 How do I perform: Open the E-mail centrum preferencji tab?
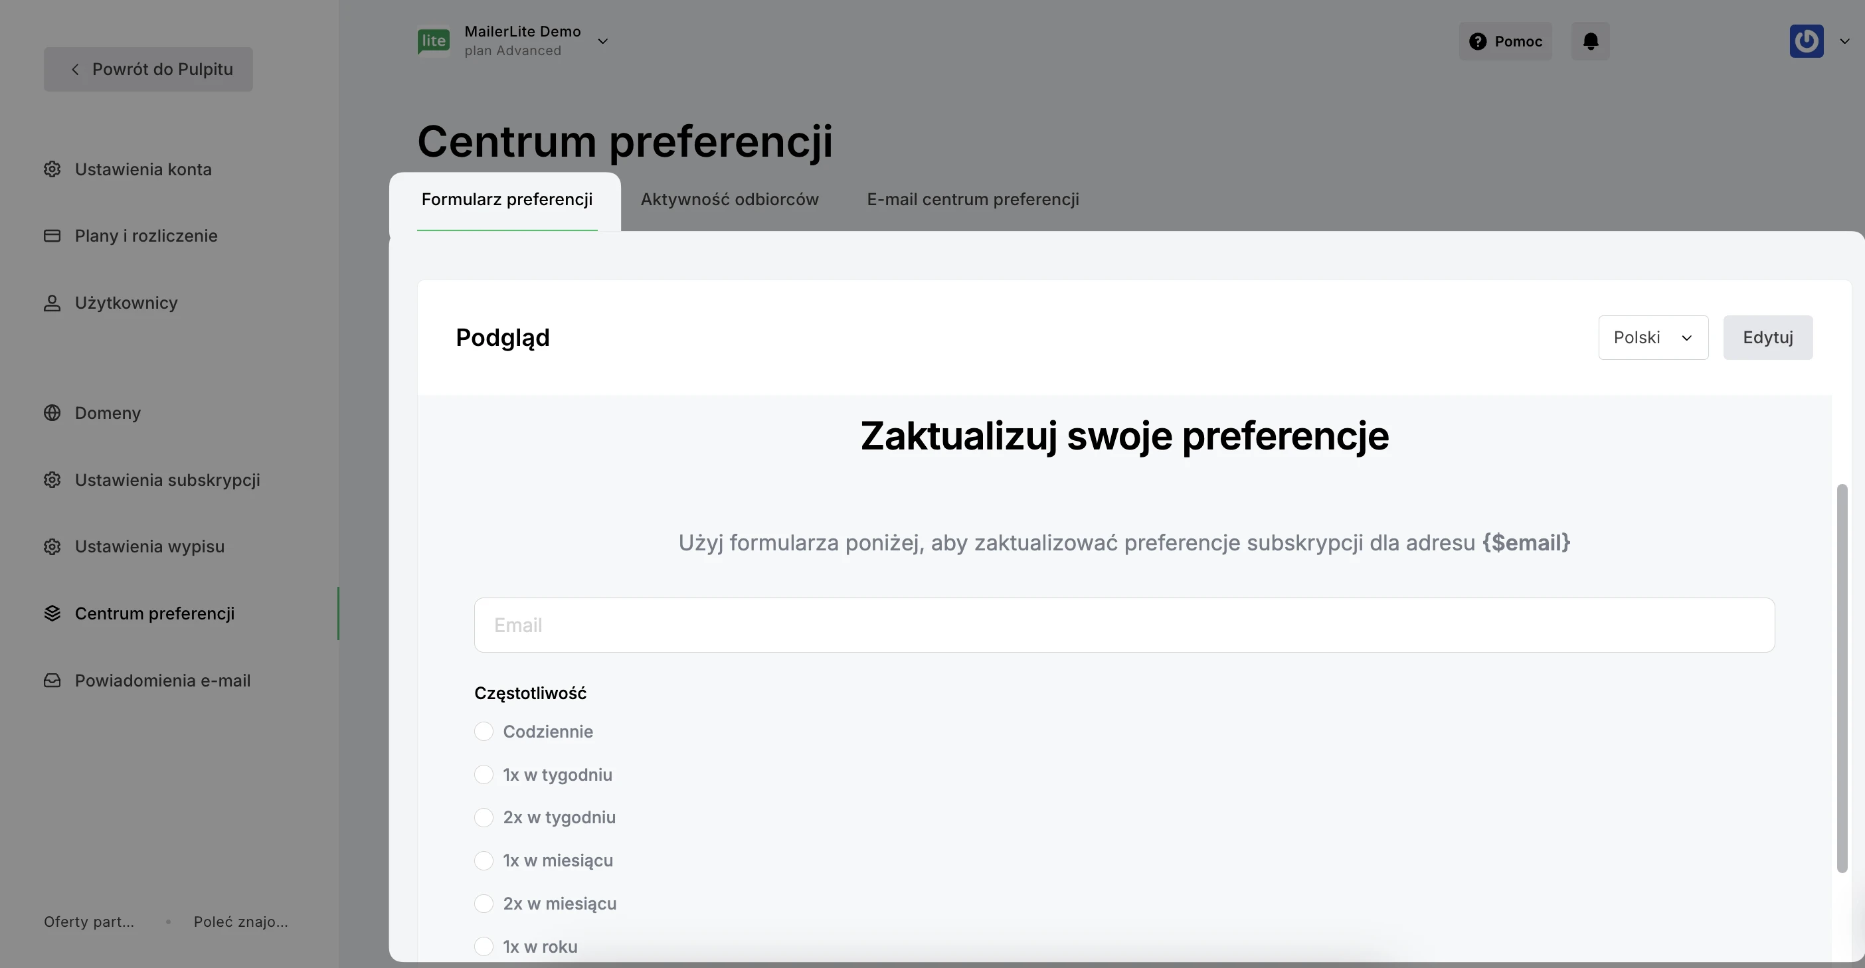[972, 200]
